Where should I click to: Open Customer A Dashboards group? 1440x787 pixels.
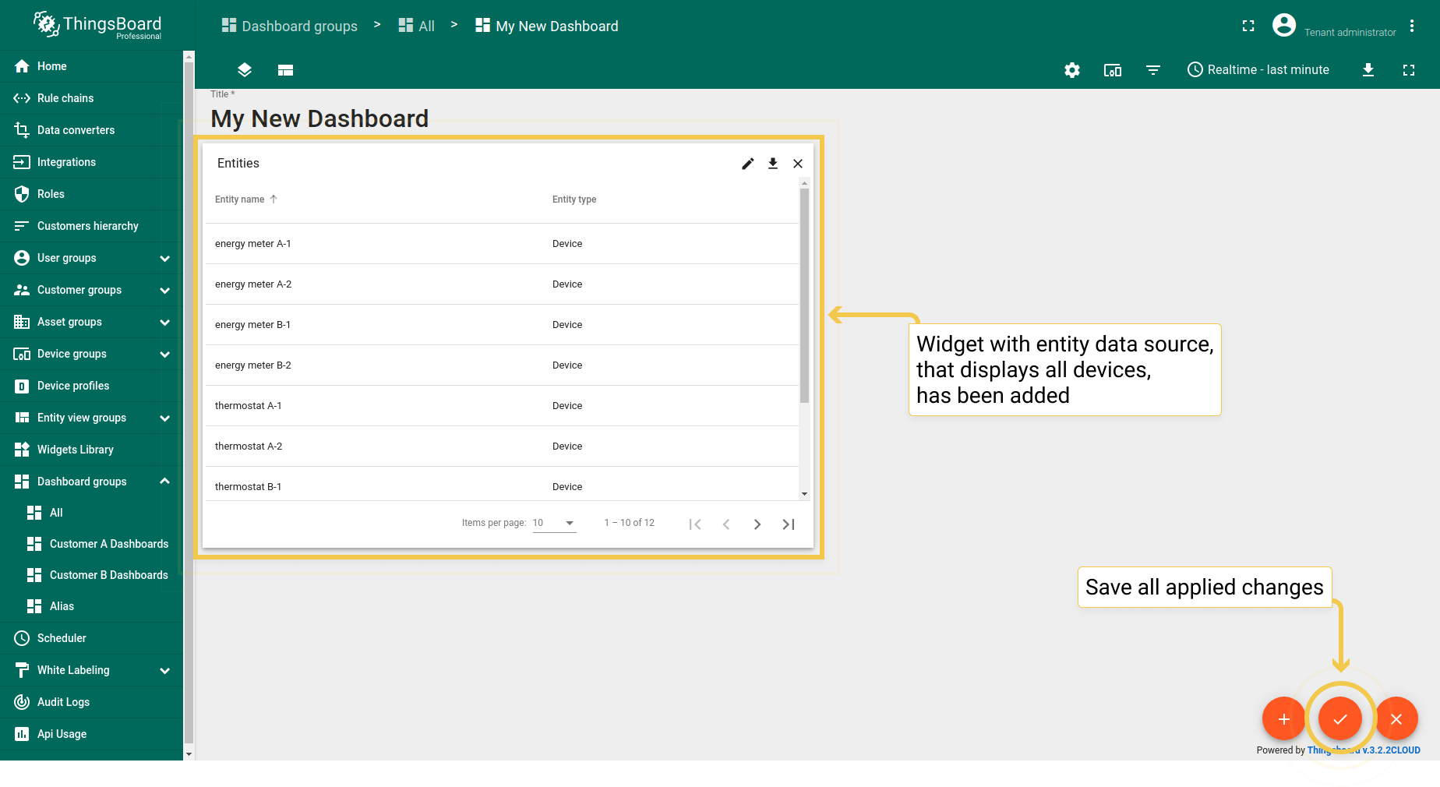tap(91, 544)
